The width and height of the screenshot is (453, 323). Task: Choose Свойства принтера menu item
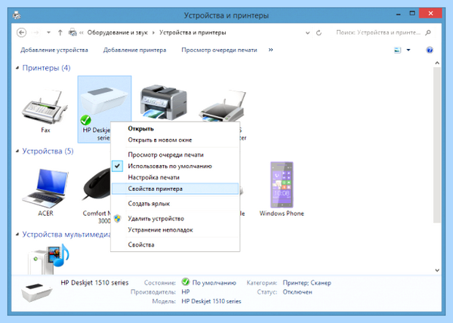click(175, 189)
